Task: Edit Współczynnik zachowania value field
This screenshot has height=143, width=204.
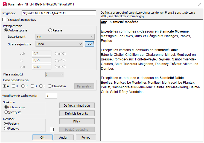Action: (51, 96)
